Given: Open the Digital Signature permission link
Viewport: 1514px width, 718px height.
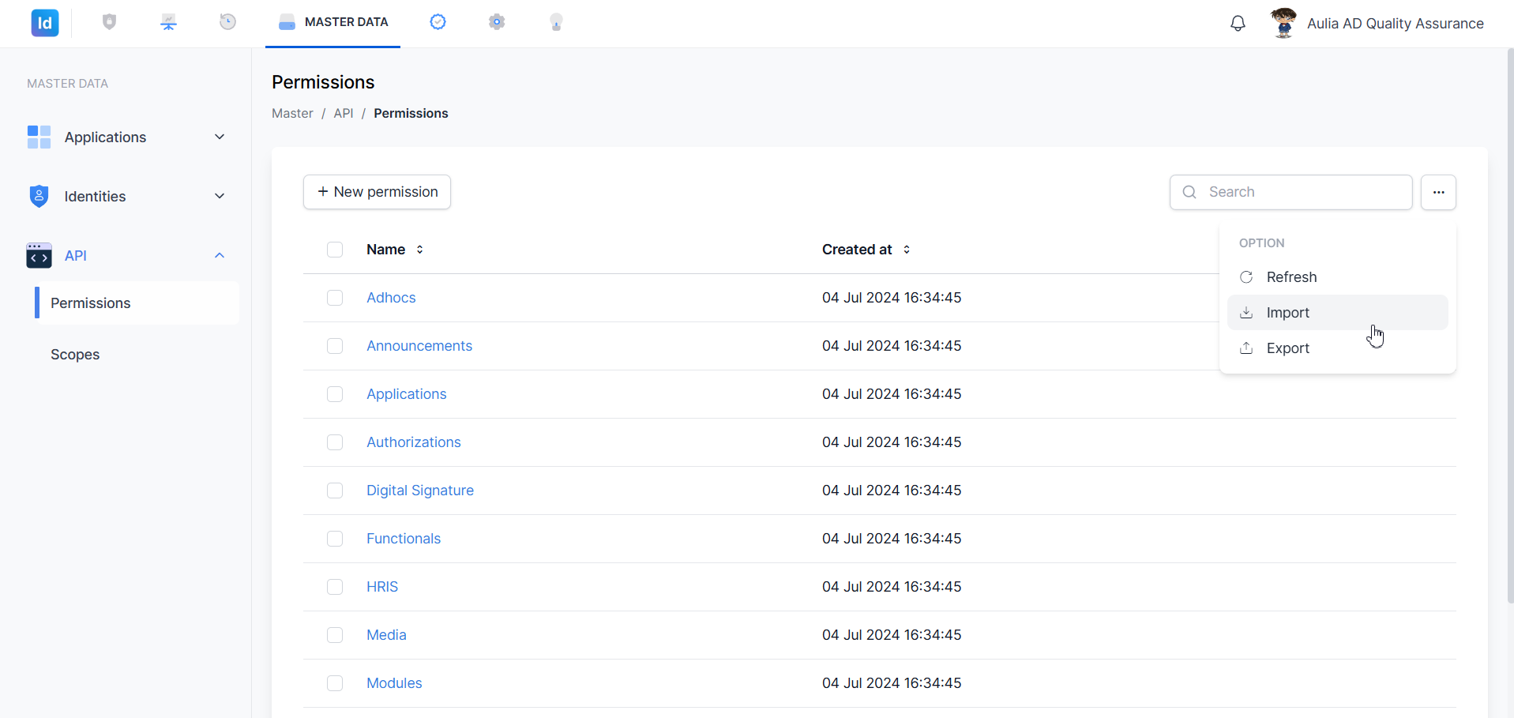Looking at the screenshot, I should point(420,491).
